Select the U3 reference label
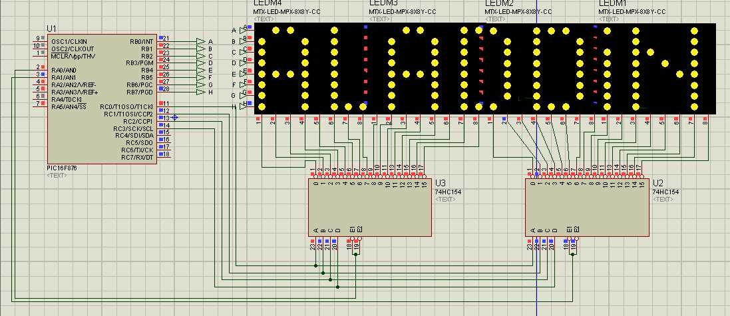The width and height of the screenshot is (730, 316). 441,184
